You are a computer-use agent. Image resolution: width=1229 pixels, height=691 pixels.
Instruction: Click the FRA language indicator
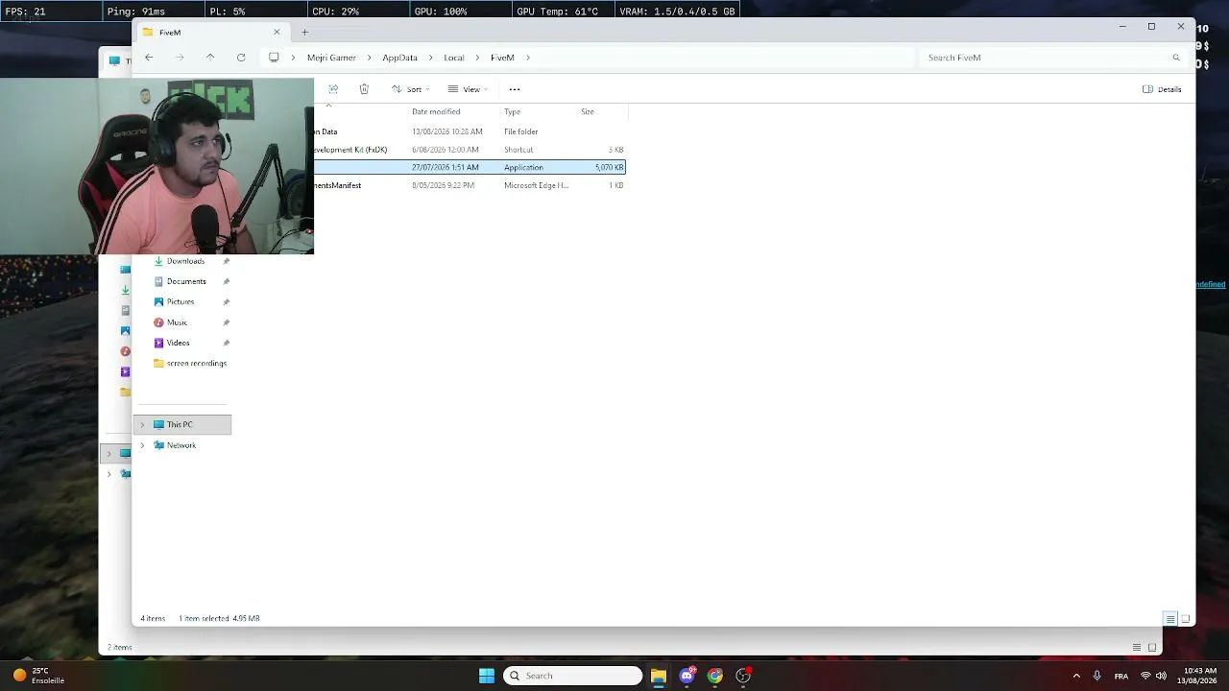[x=1121, y=676]
